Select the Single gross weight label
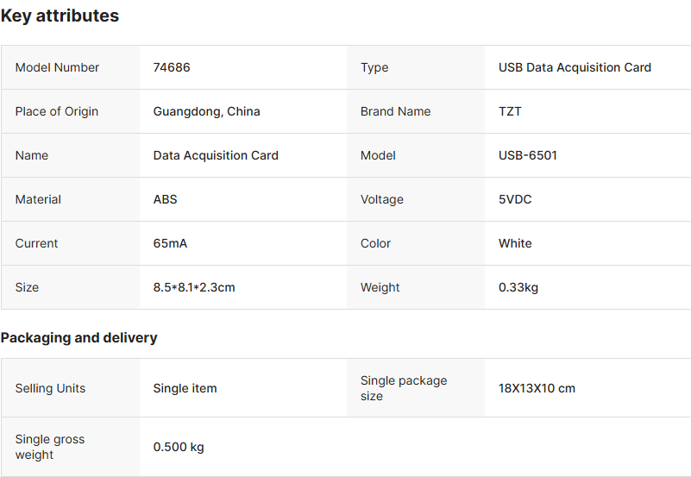The height and width of the screenshot is (477, 691). pyautogui.click(x=50, y=447)
